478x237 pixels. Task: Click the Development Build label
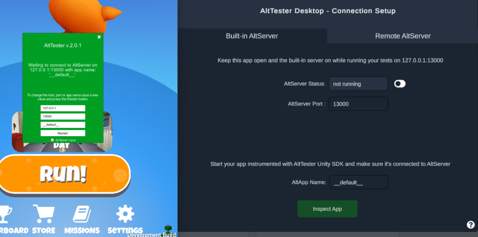click(152, 235)
